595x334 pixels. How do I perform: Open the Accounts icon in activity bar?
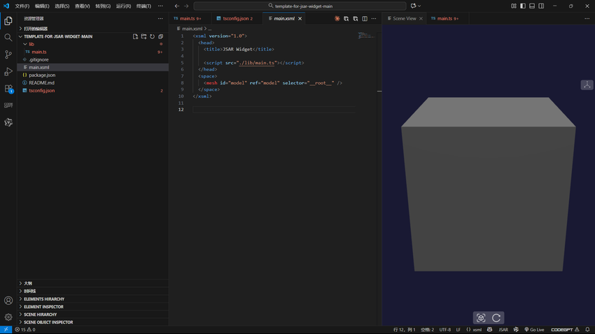[8, 300]
